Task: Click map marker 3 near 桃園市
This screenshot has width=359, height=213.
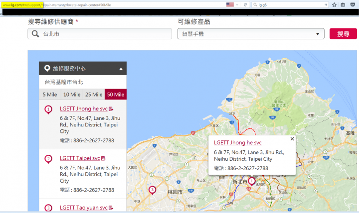Action: pos(152,190)
